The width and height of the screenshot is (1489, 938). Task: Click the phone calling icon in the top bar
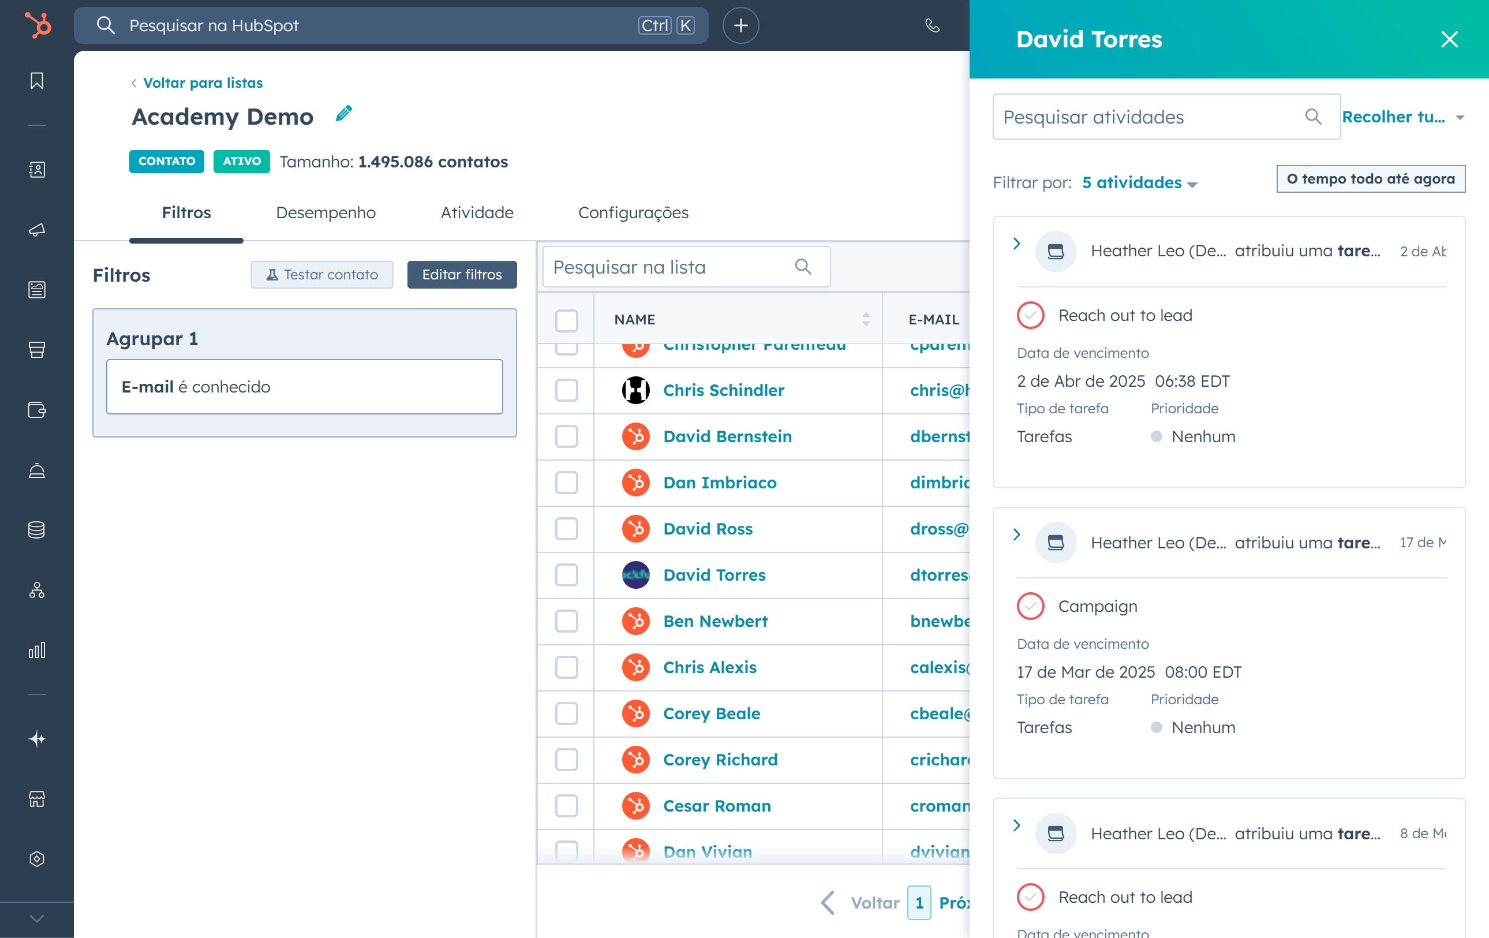coord(933,25)
